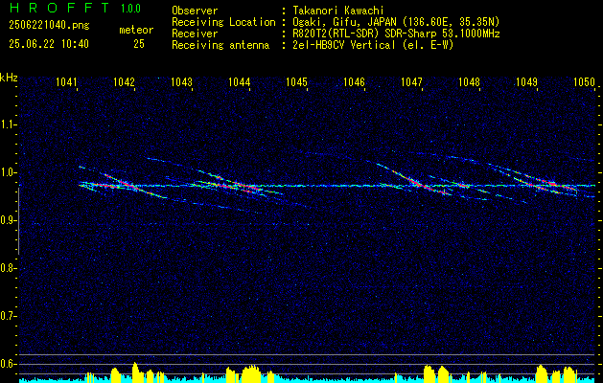Click the 1046 minute marker
The image size is (603, 383).
354,81
